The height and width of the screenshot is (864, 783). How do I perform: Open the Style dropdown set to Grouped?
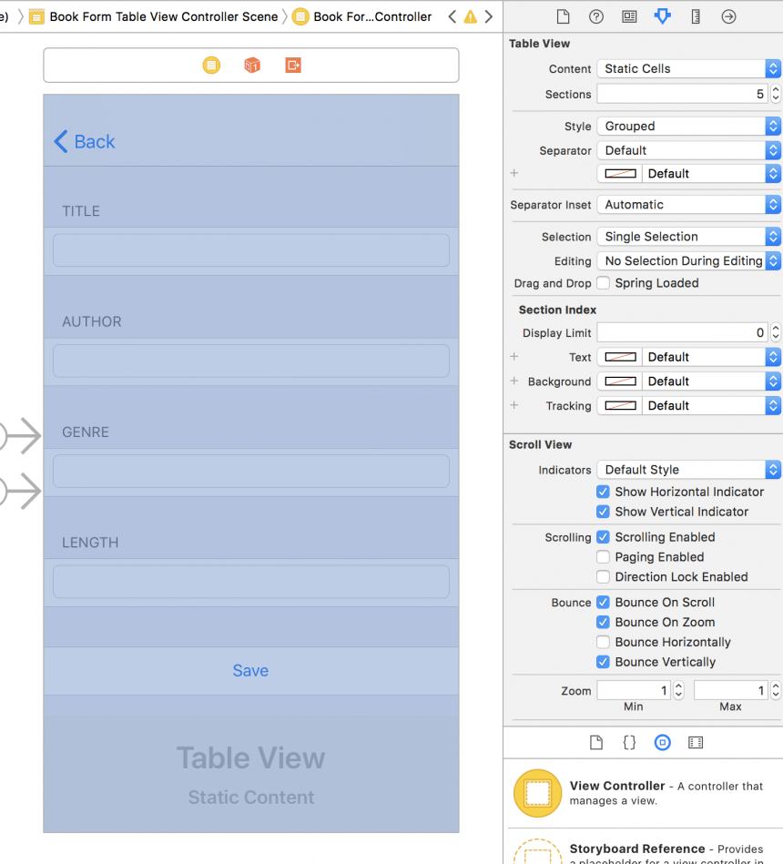688,127
